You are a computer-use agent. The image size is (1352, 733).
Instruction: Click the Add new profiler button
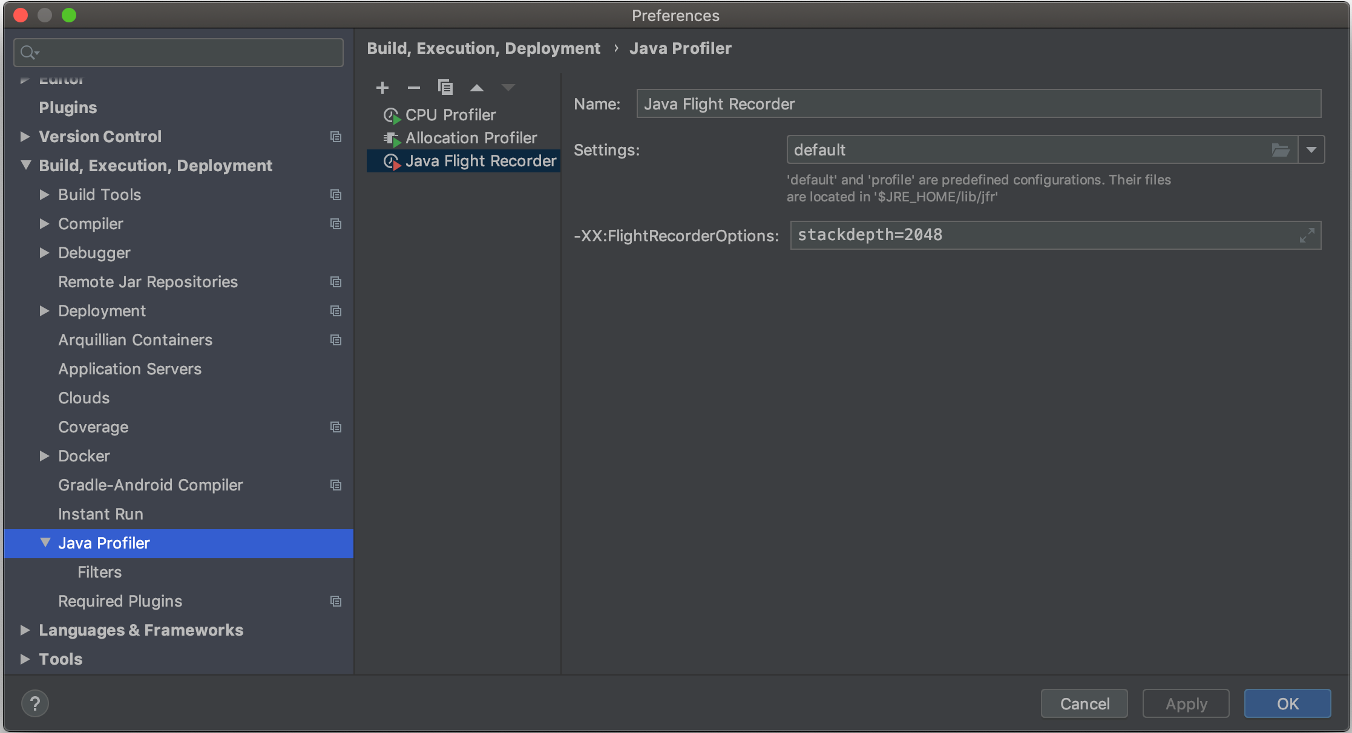click(x=381, y=88)
